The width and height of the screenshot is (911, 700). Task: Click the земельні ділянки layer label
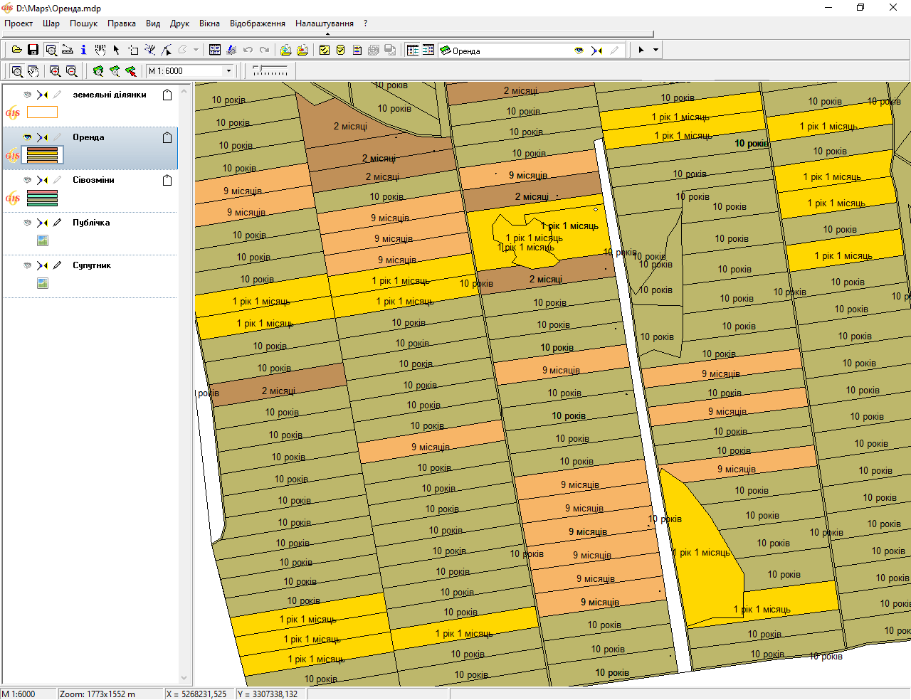(110, 95)
